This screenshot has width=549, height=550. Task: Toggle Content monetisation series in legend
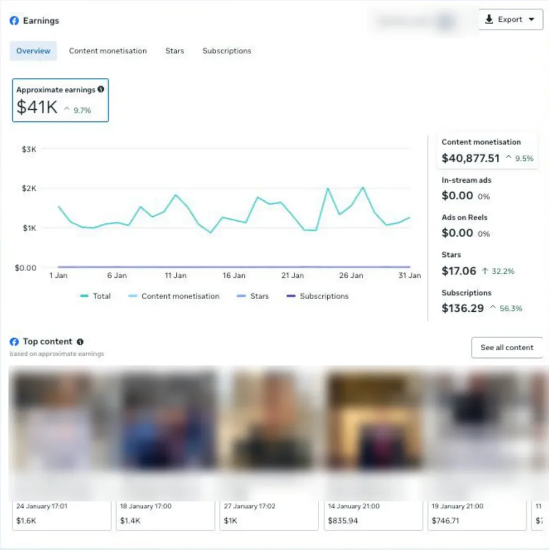coord(174,296)
